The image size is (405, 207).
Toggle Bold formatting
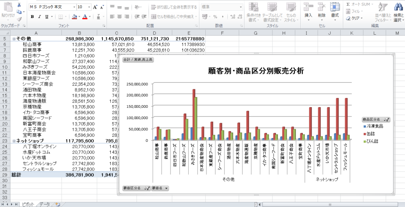pos(32,17)
